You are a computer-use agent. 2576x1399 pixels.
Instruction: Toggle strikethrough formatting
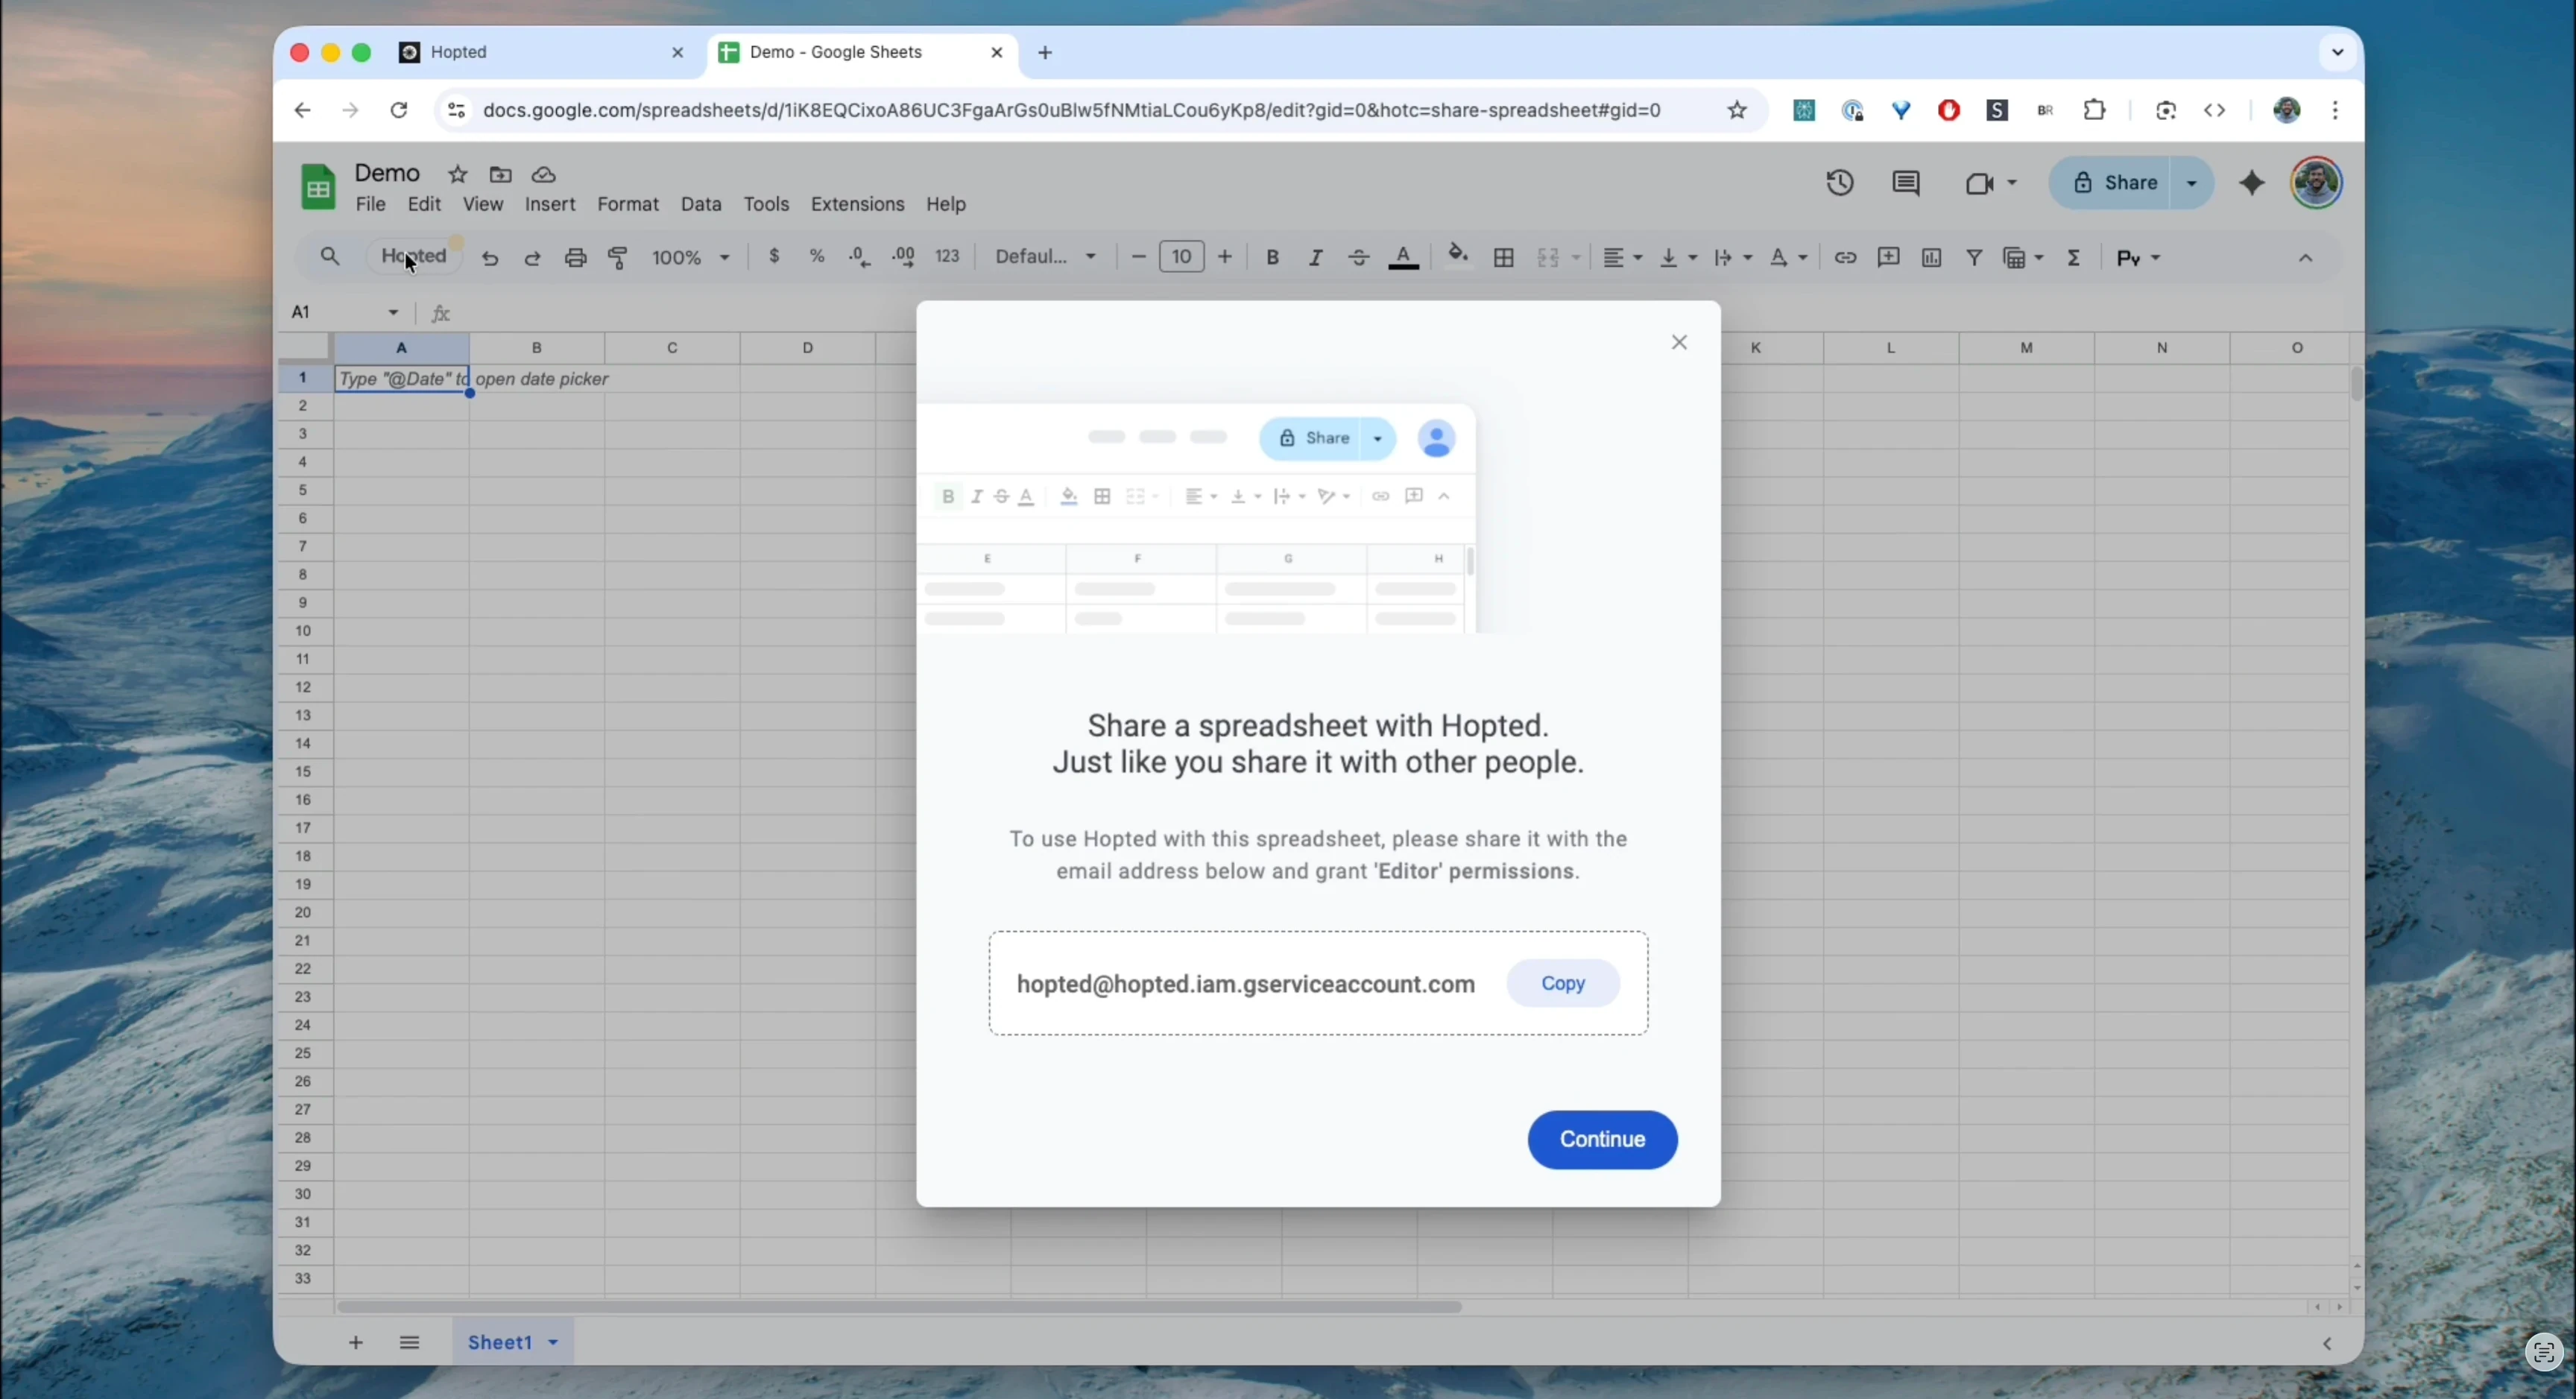pyautogui.click(x=1358, y=258)
